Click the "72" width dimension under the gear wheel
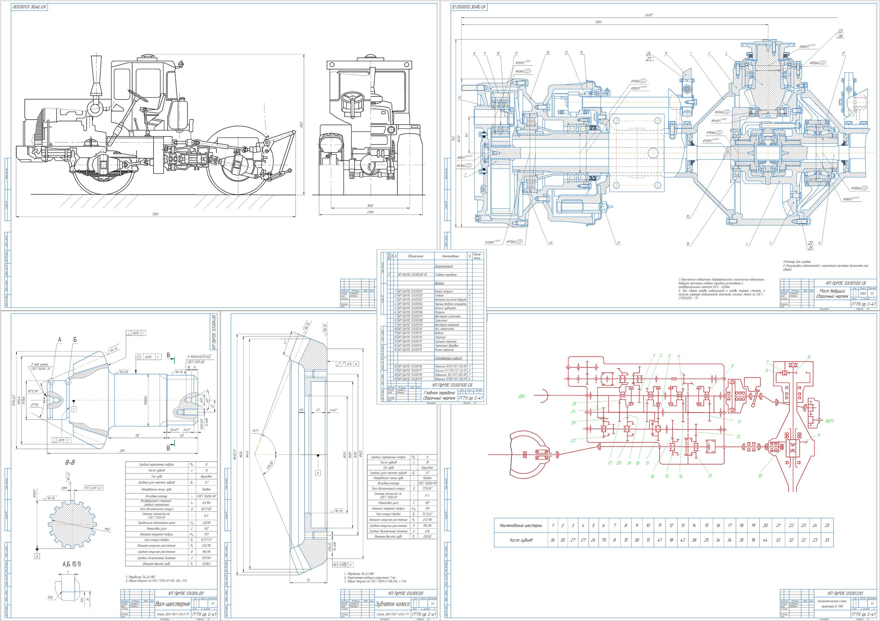Image resolution: width=880 pixels, height=621 pixels. coord(308,581)
